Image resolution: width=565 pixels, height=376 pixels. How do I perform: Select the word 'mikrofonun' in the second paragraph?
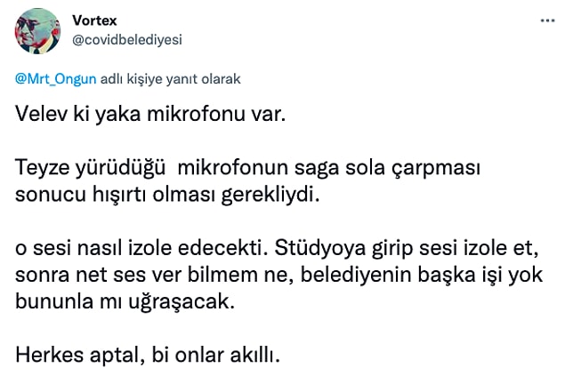click(x=233, y=168)
